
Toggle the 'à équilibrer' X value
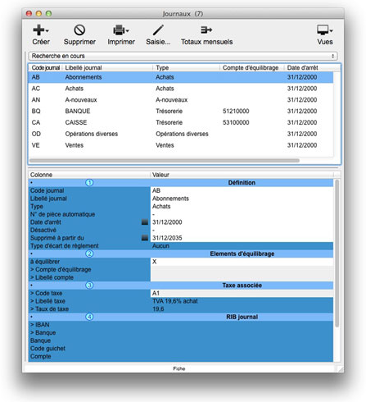click(x=242, y=262)
